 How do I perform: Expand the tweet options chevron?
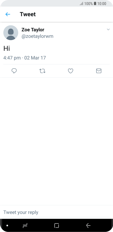point(108,30)
